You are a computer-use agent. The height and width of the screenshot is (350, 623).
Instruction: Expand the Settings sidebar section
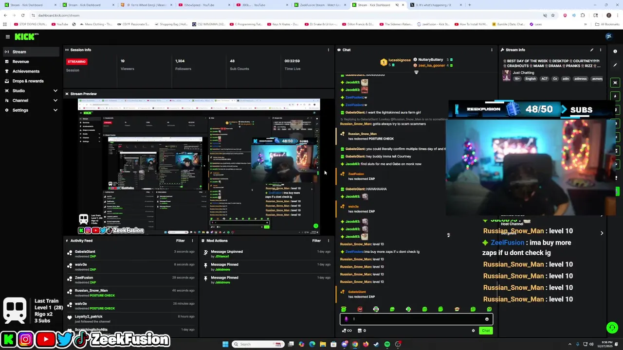click(x=55, y=110)
